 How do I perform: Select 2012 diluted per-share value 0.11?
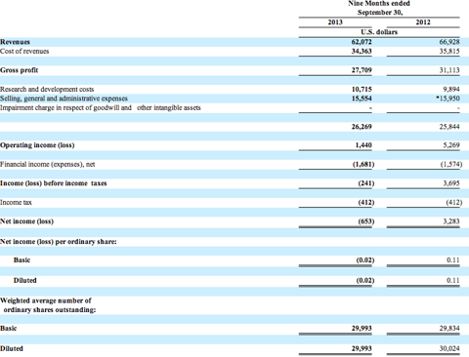tap(453, 280)
